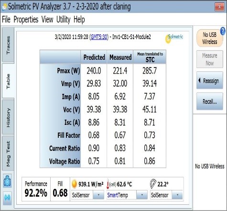
Task: Click measured Isc value 8.31
Action: click(x=120, y=122)
